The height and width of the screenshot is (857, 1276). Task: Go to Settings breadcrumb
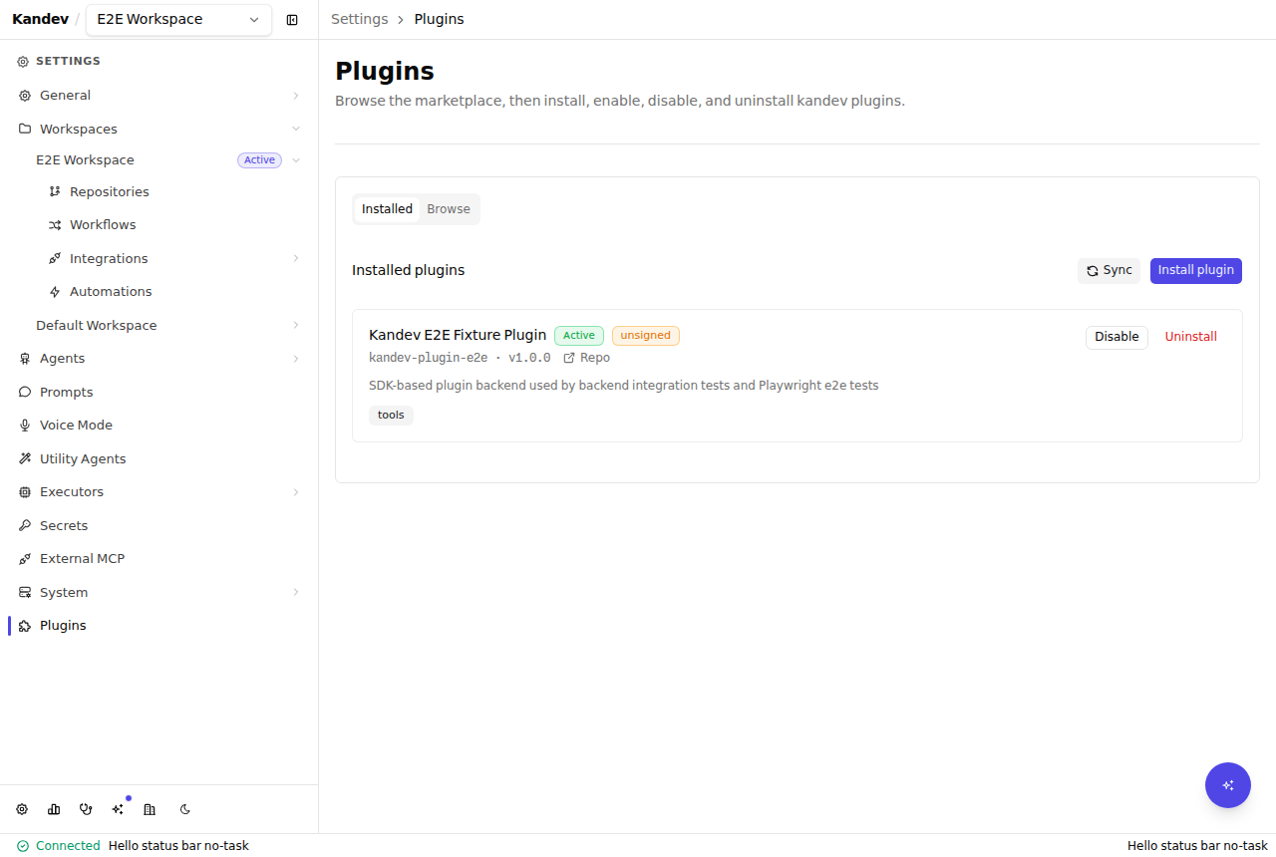360,19
